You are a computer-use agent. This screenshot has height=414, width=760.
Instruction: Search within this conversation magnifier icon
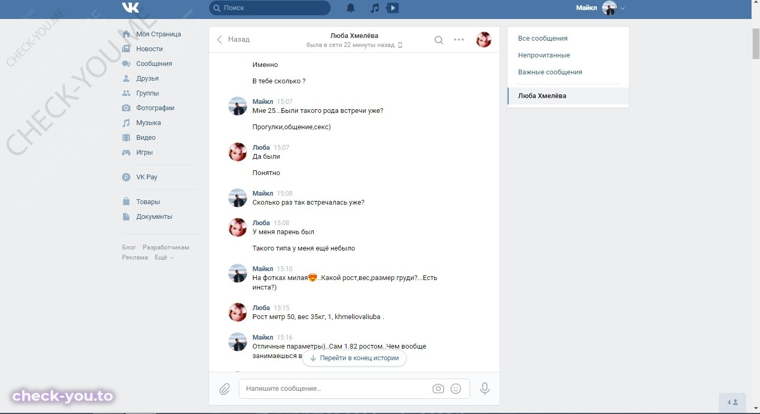[x=439, y=40]
